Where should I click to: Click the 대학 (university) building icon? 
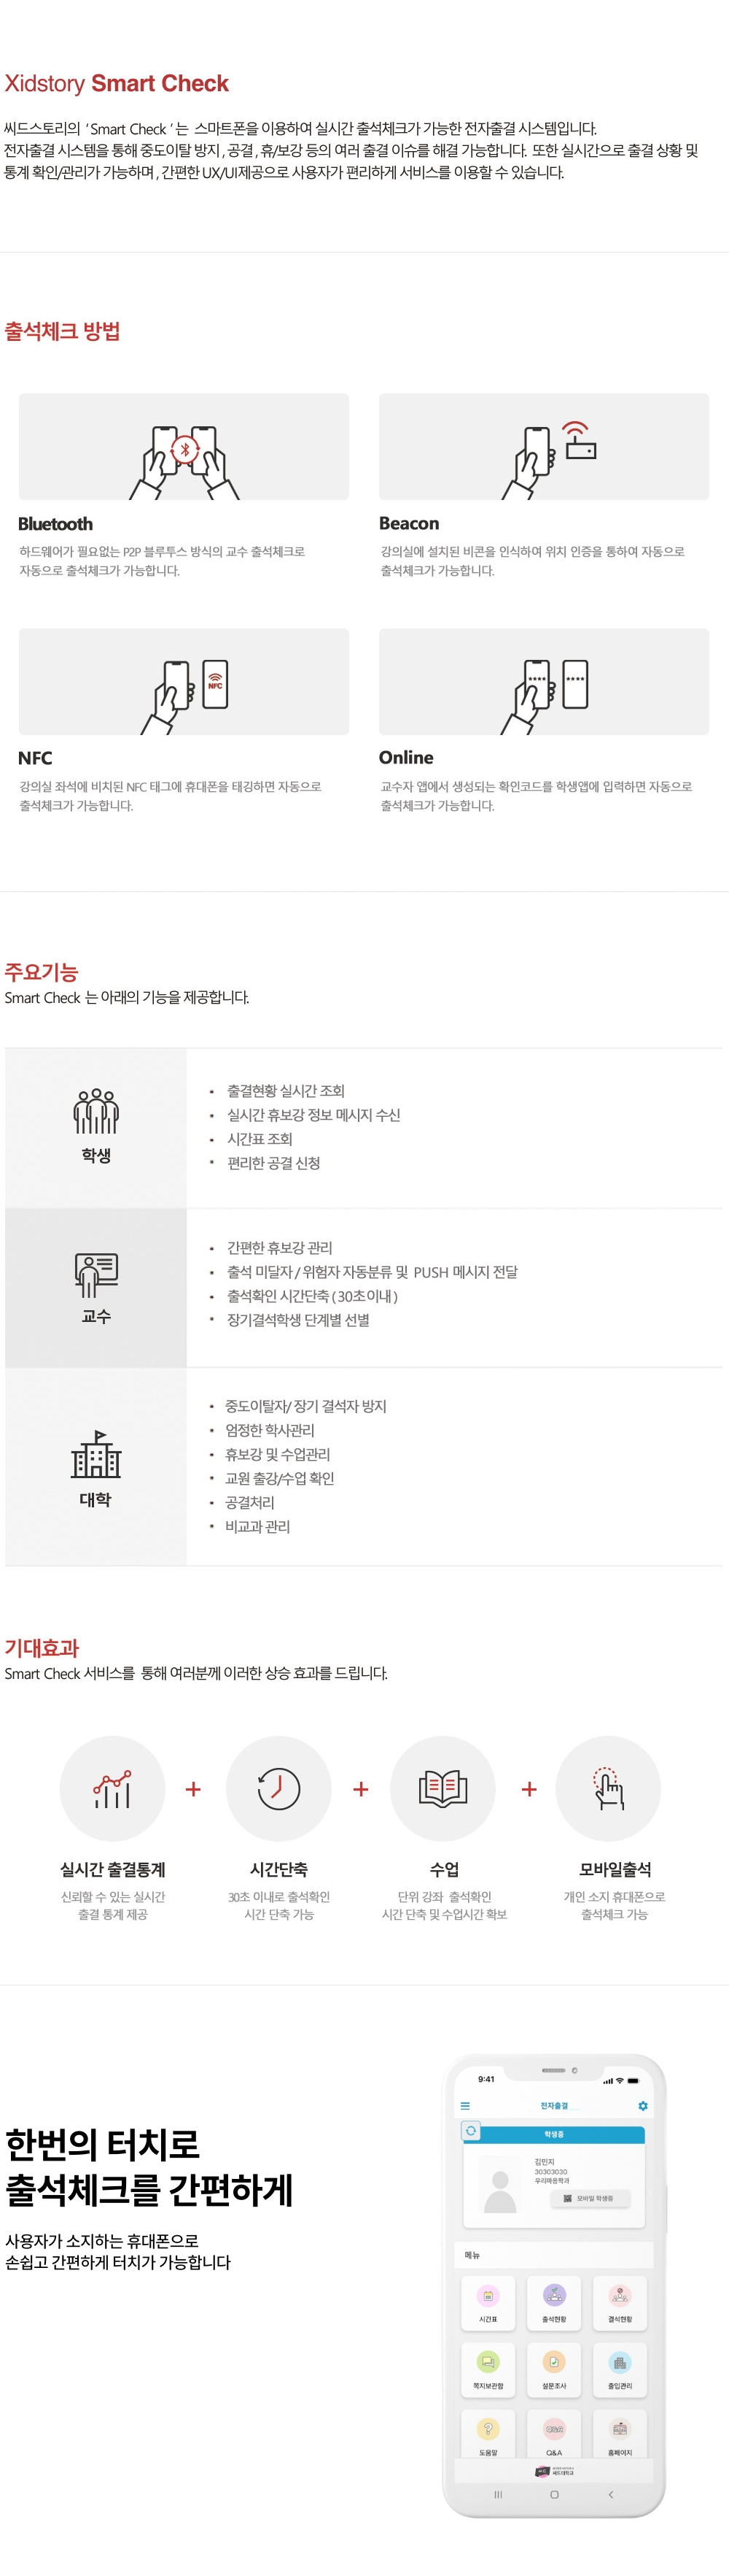tap(96, 1454)
